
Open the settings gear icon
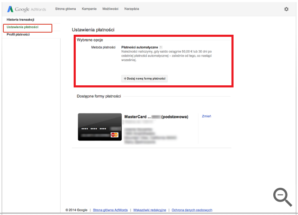pos(286,9)
